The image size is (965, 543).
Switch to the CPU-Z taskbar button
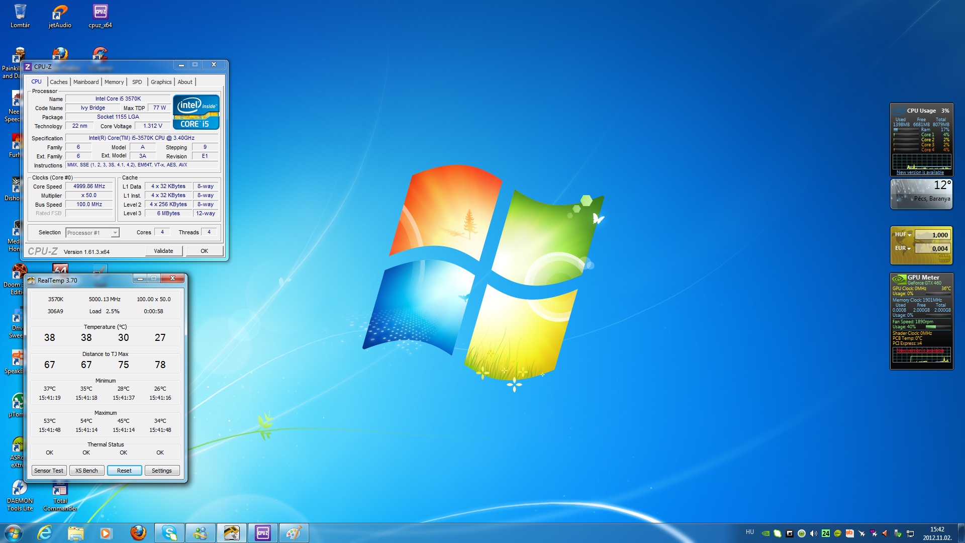(263, 533)
